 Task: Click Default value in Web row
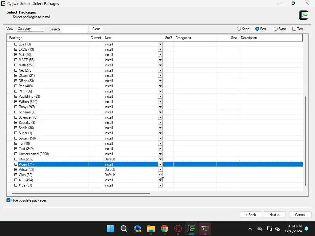pos(110,175)
